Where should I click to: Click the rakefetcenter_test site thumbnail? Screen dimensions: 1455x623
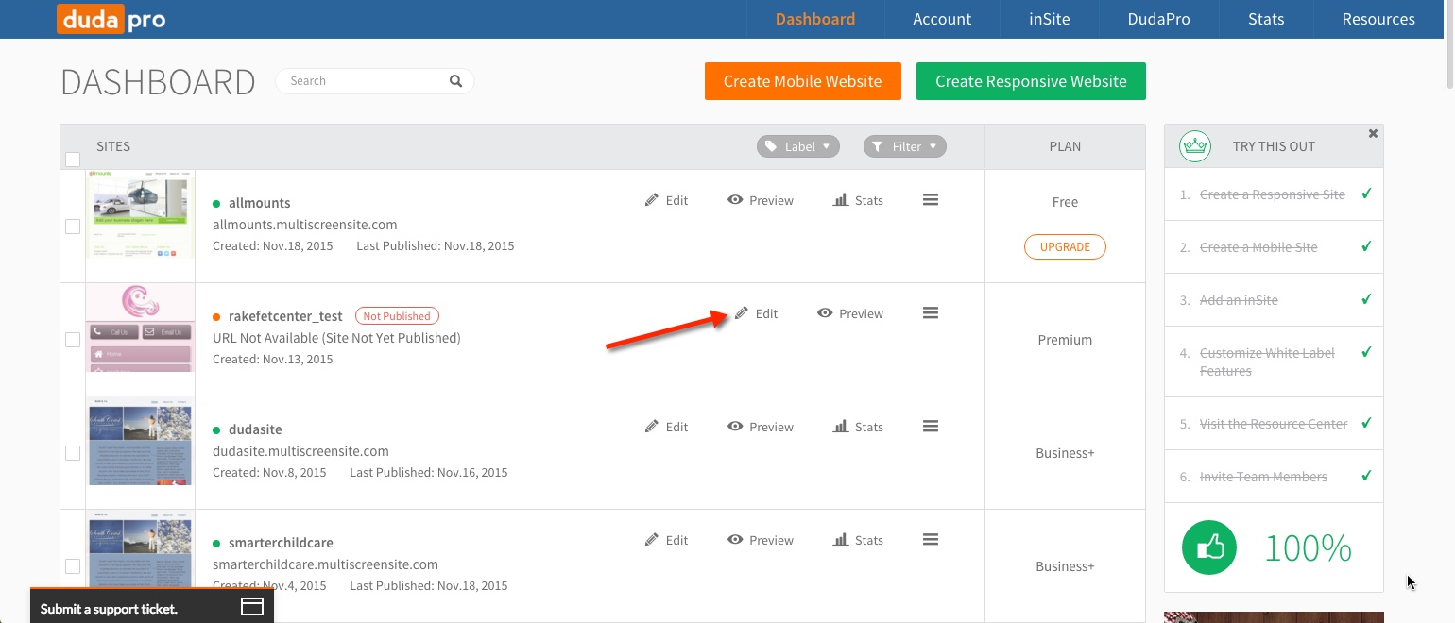tap(141, 328)
